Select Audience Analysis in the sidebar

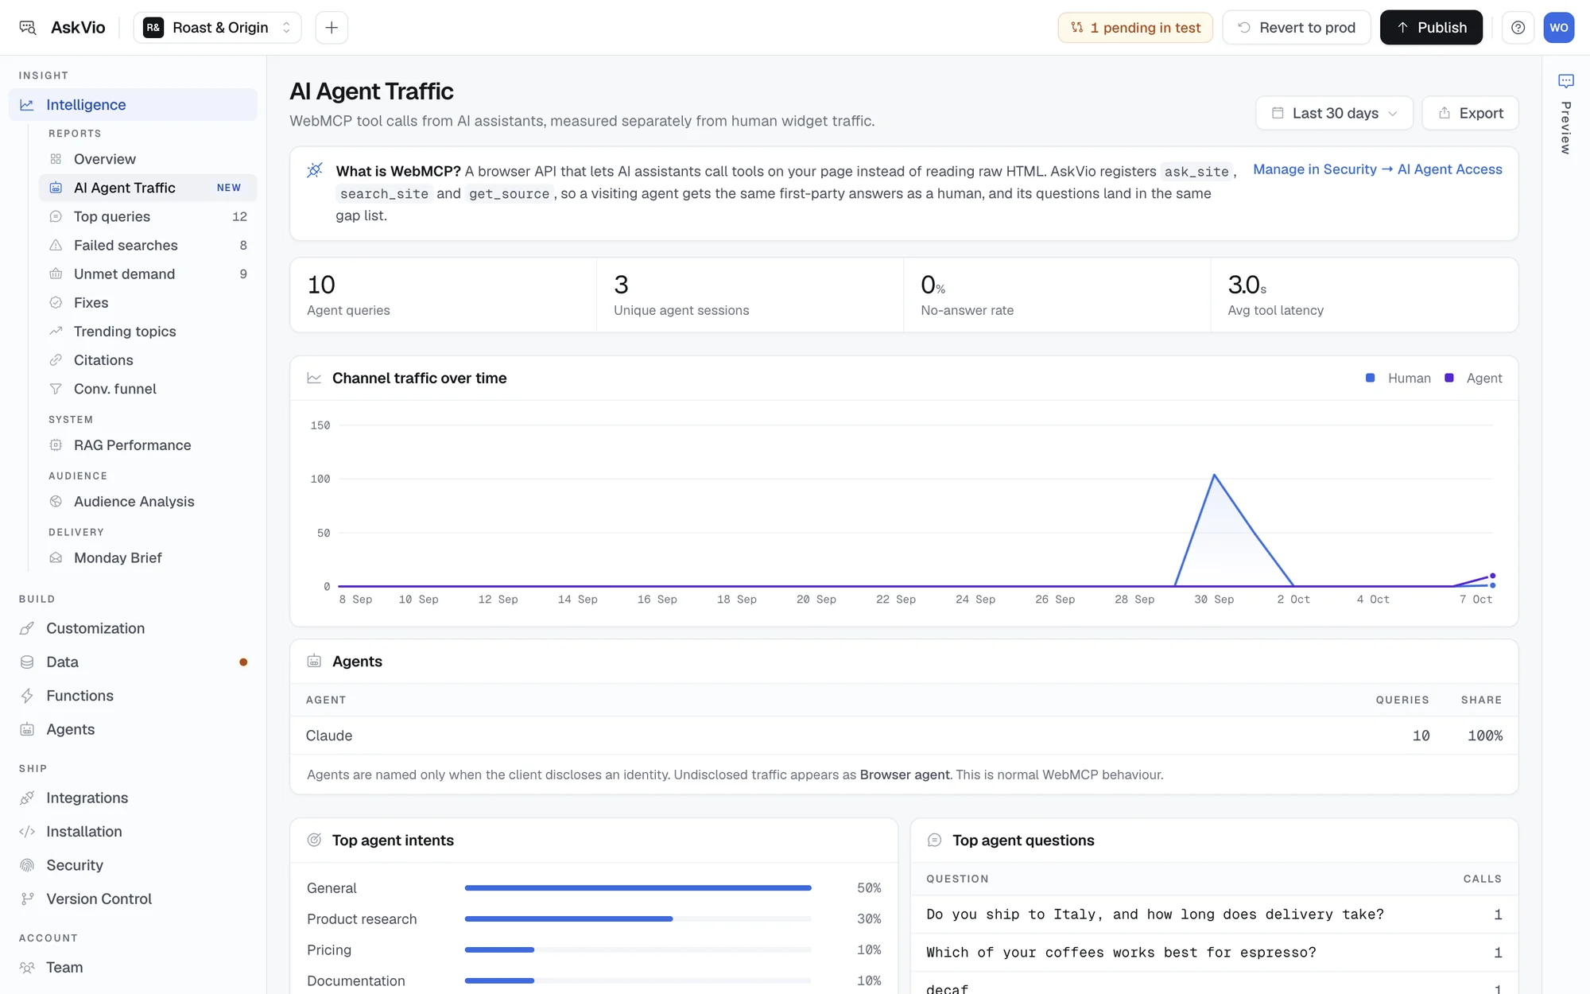[x=148, y=502]
